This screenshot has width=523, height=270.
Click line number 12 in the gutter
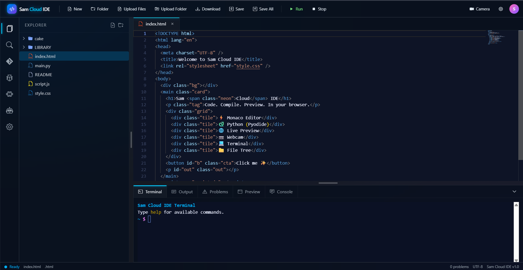pos(143,105)
